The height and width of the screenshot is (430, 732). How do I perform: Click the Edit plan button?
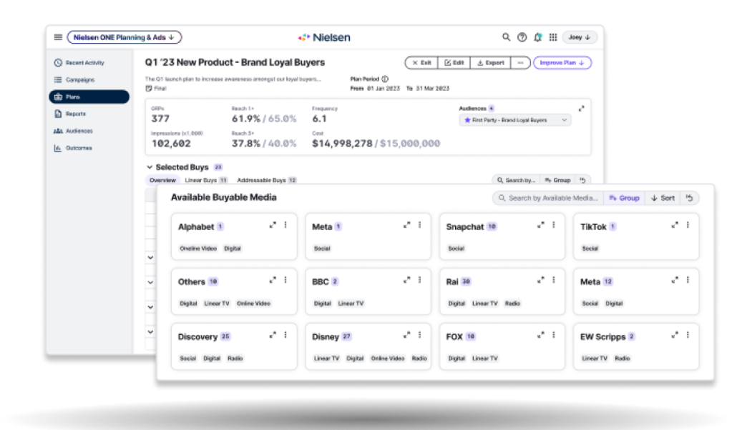point(454,63)
